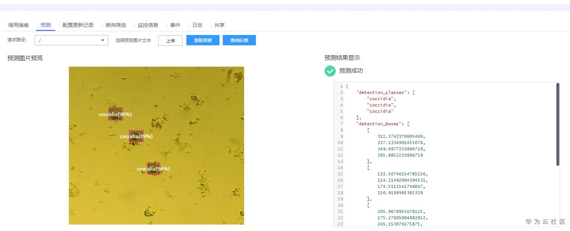Click the 难例反馈 feedback button
570x231 pixels.
[239, 40]
